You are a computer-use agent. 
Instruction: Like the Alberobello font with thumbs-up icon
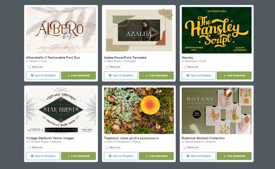pyautogui.click(x=30, y=67)
